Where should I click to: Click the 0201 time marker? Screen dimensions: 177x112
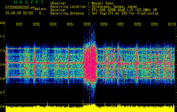pos(19,24)
